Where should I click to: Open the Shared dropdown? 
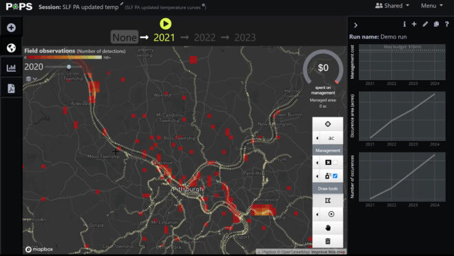pos(392,6)
